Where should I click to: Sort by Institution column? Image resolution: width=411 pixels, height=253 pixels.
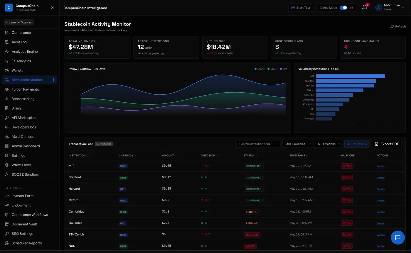pos(79,155)
